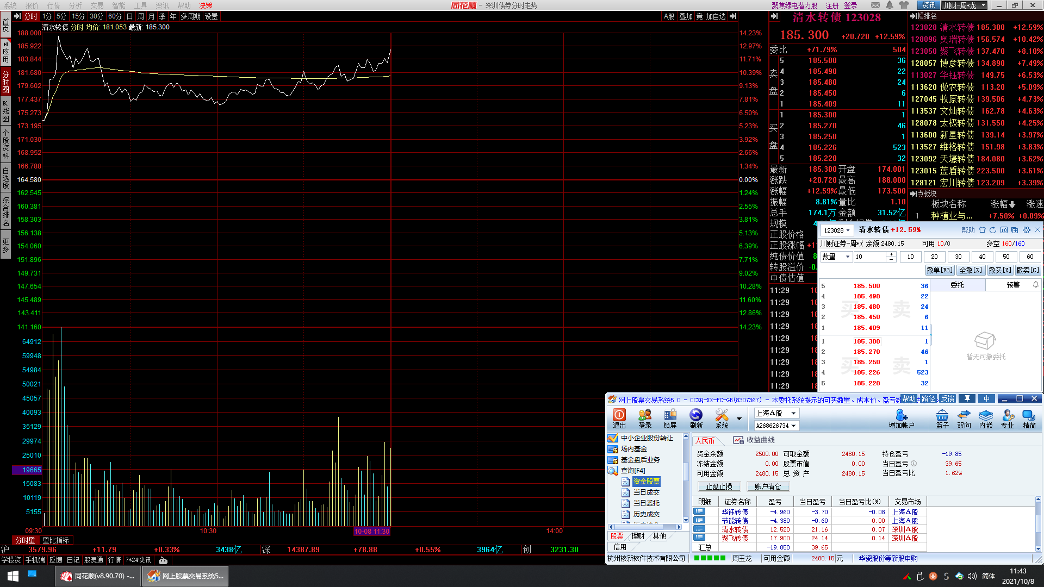The width and height of the screenshot is (1044, 587).
Task: Click the notification bell in the top bar
Action: point(890,5)
